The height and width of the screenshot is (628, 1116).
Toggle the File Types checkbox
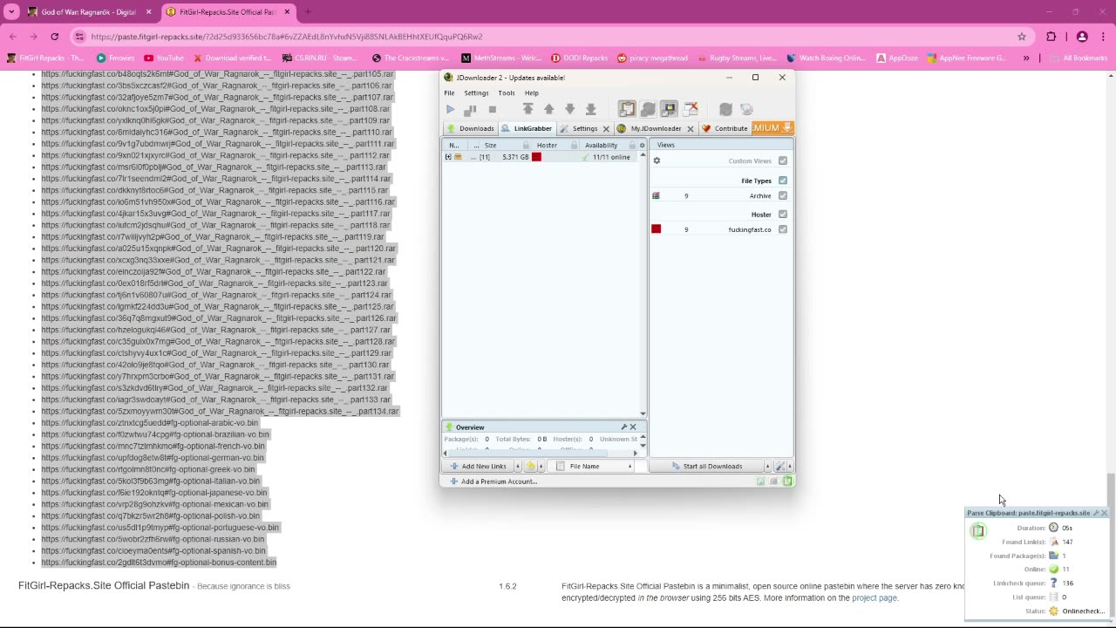pyautogui.click(x=783, y=181)
